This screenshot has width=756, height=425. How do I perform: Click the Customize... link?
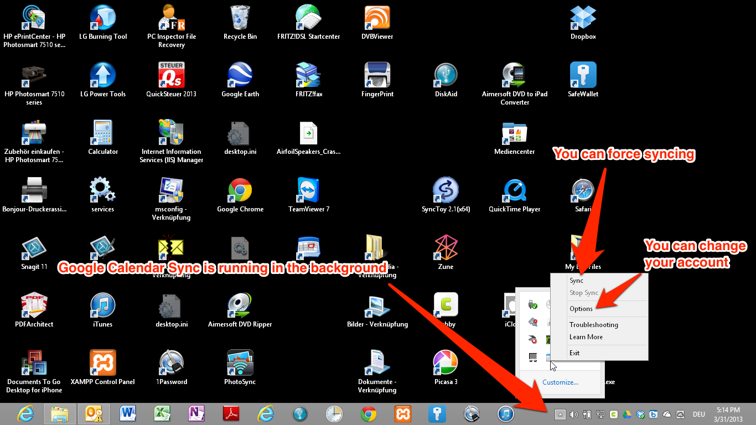560,382
